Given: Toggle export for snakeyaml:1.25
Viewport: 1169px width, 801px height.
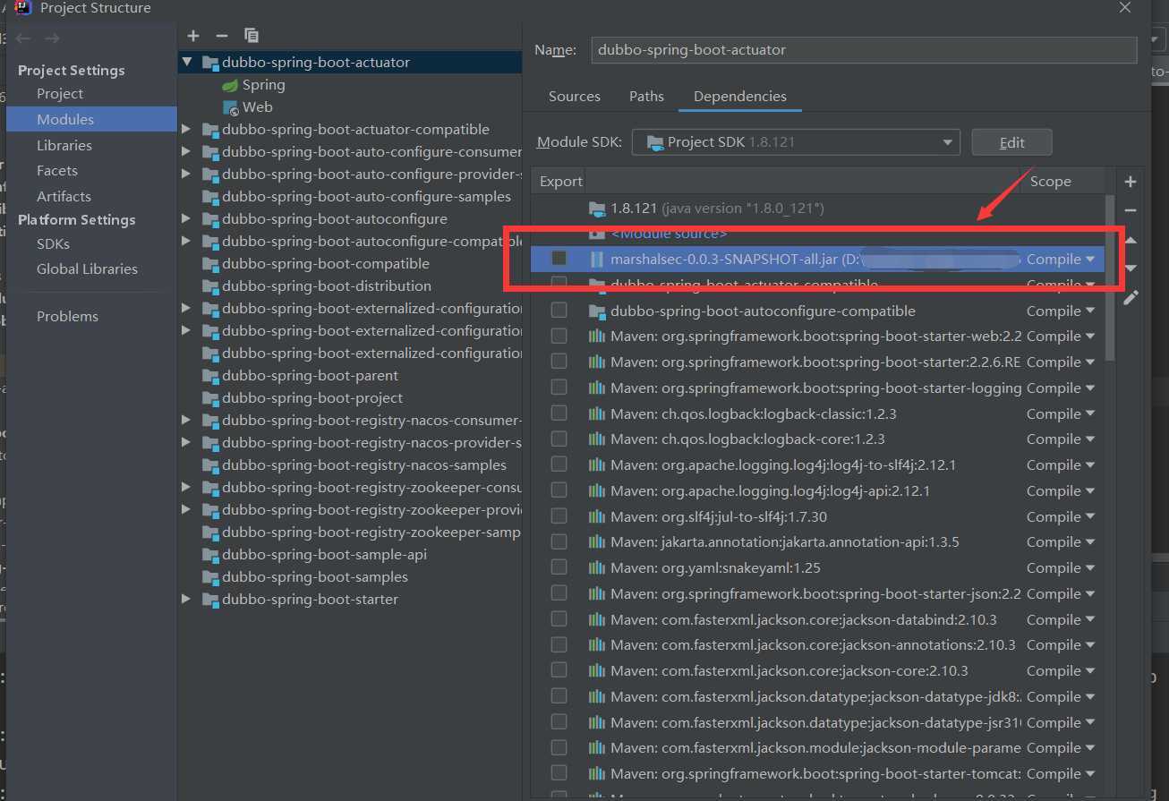Looking at the screenshot, I should [x=559, y=567].
